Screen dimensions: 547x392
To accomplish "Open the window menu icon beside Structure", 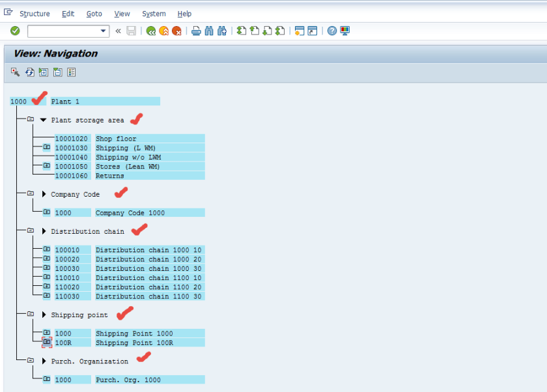I will click(x=8, y=12).
